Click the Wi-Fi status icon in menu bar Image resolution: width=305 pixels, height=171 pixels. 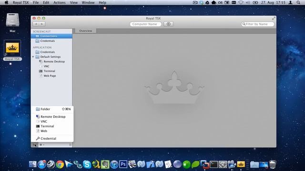[x=241, y=2]
